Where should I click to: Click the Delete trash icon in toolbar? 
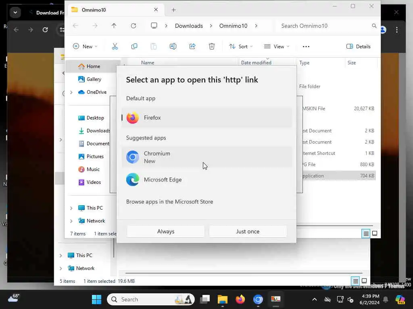tap(212, 47)
